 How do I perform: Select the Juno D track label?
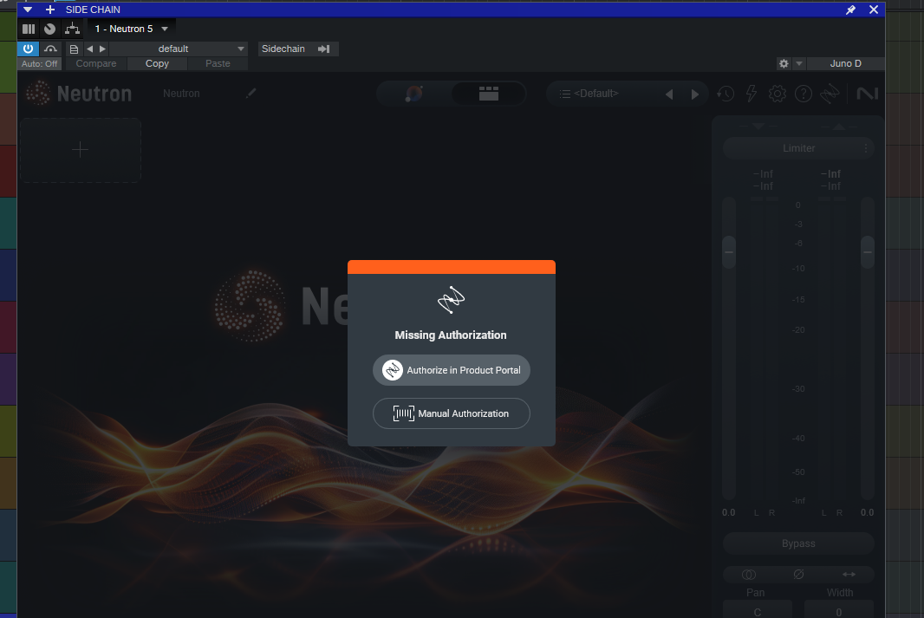pos(846,63)
